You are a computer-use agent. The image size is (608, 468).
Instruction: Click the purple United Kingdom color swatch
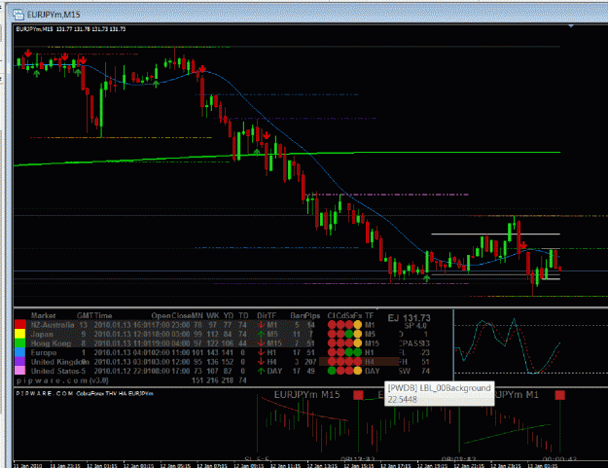click(x=20, y=362)
